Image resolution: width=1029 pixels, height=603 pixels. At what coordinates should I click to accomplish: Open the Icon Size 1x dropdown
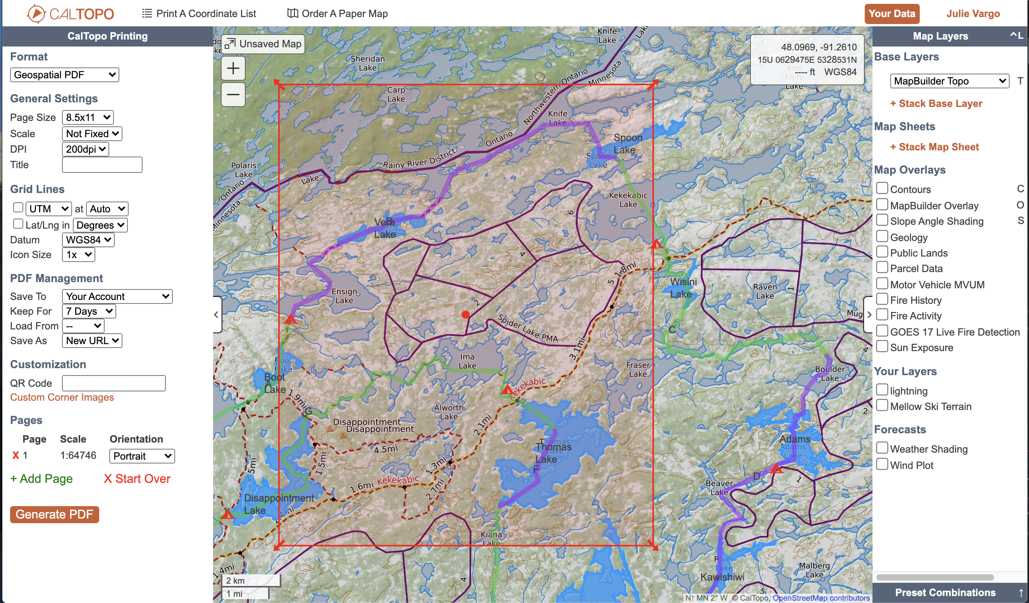(79, 255)
